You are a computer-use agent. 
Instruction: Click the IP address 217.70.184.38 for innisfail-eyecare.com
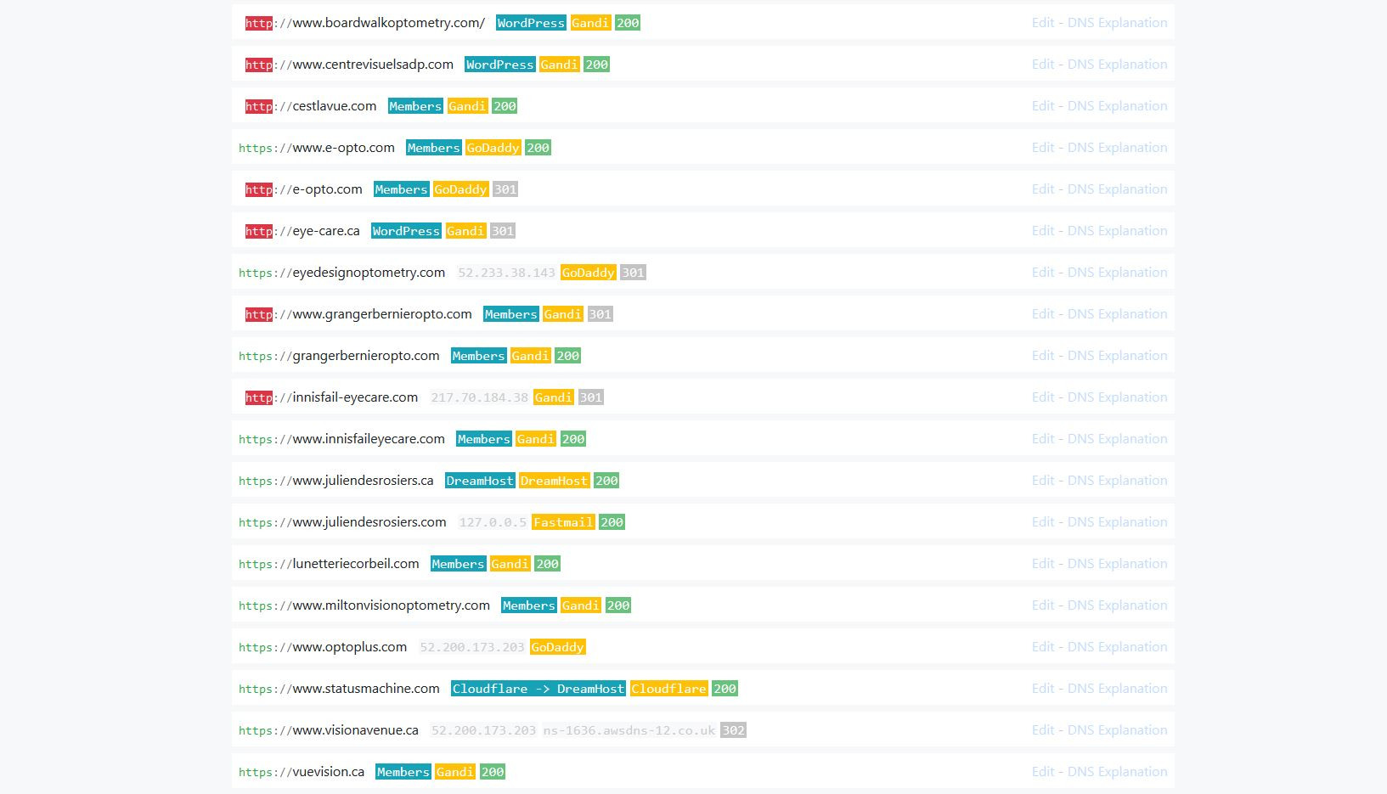pyautogui.click(x=480, y=397)
